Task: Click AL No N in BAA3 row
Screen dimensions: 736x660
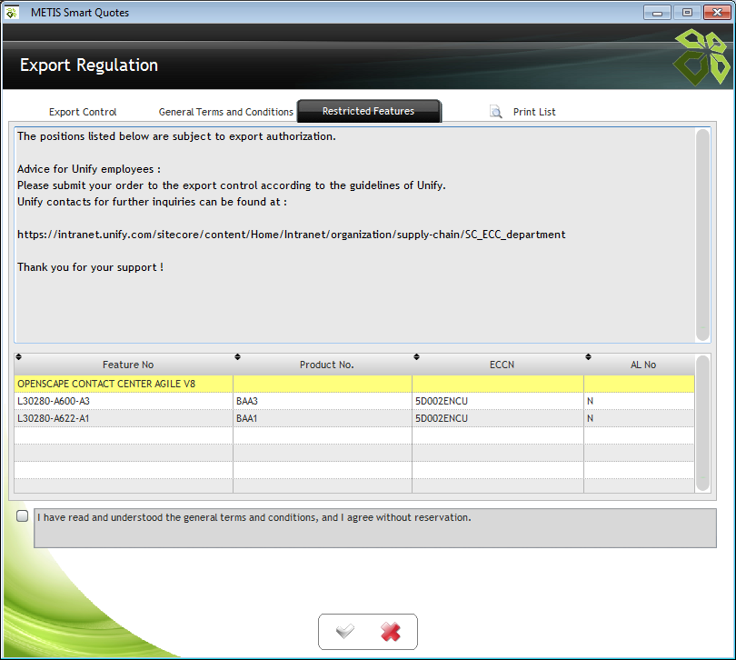Action: point(639,401)
